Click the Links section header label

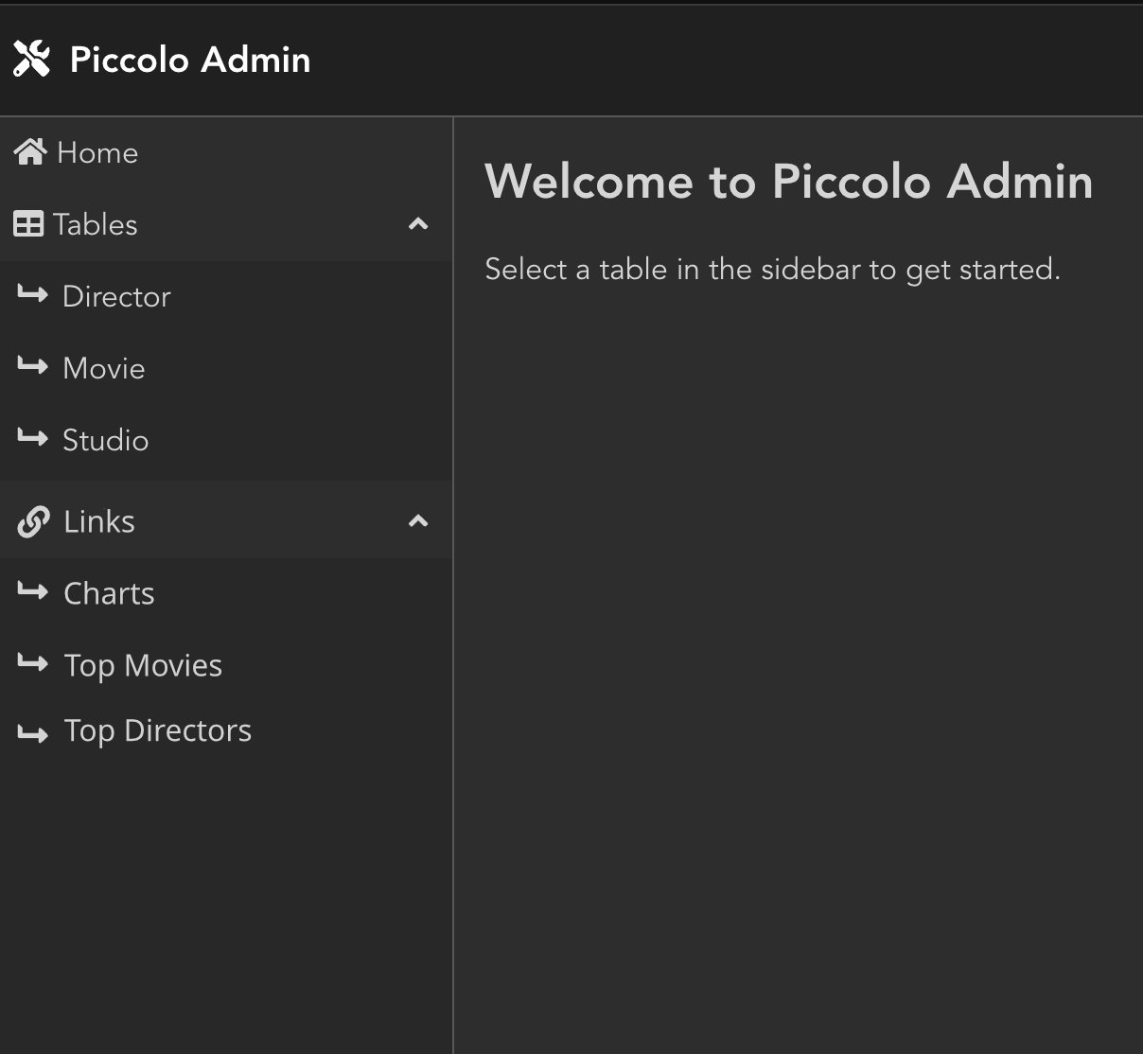point(99,521)
